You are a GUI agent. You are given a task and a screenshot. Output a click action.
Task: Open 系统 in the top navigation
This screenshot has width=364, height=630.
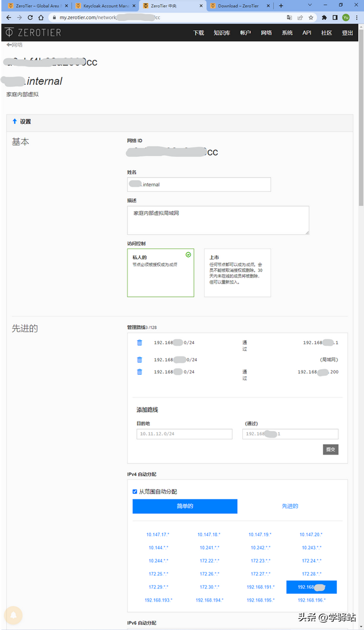click(287, 33)
